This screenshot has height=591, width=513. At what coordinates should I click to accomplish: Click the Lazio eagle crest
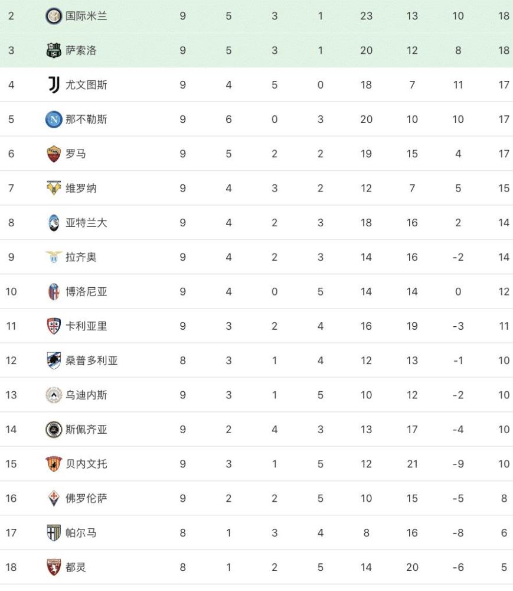point(54,257)
